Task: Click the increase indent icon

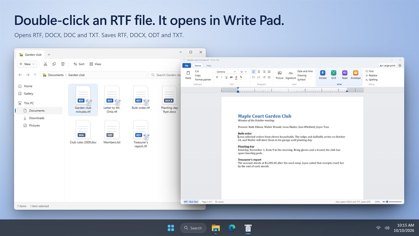Action: click(x=264, y=77)
